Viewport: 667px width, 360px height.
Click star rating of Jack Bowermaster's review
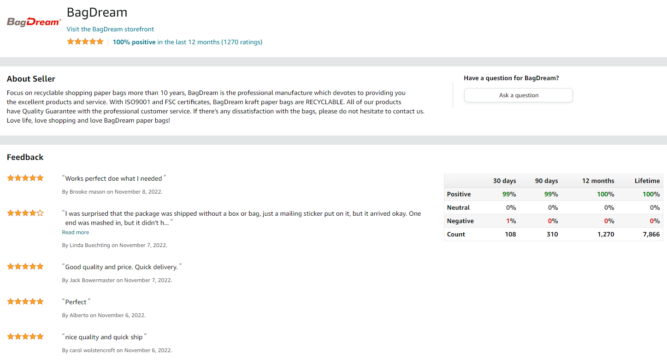tap(25, 266)
